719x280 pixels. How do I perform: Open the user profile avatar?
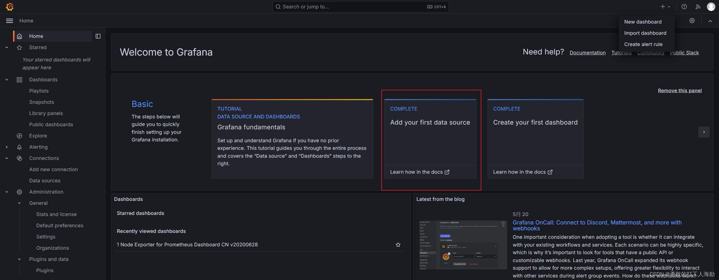[x=711, y=6]
